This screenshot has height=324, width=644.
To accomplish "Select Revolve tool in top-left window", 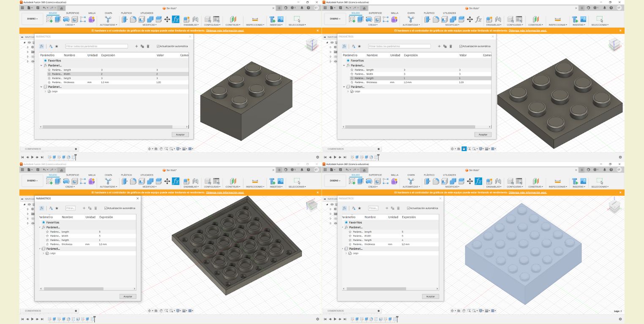I will tap(66, 19).
